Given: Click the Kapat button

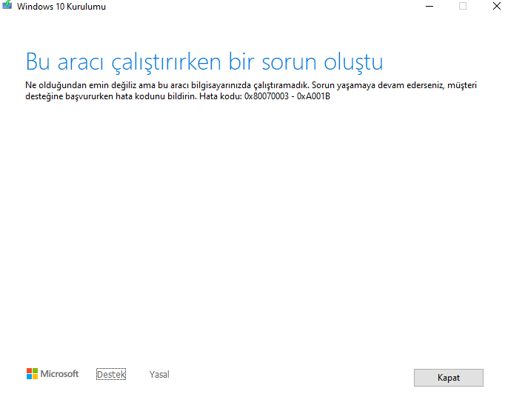Looking at the screenshot, I should [448, 377].
